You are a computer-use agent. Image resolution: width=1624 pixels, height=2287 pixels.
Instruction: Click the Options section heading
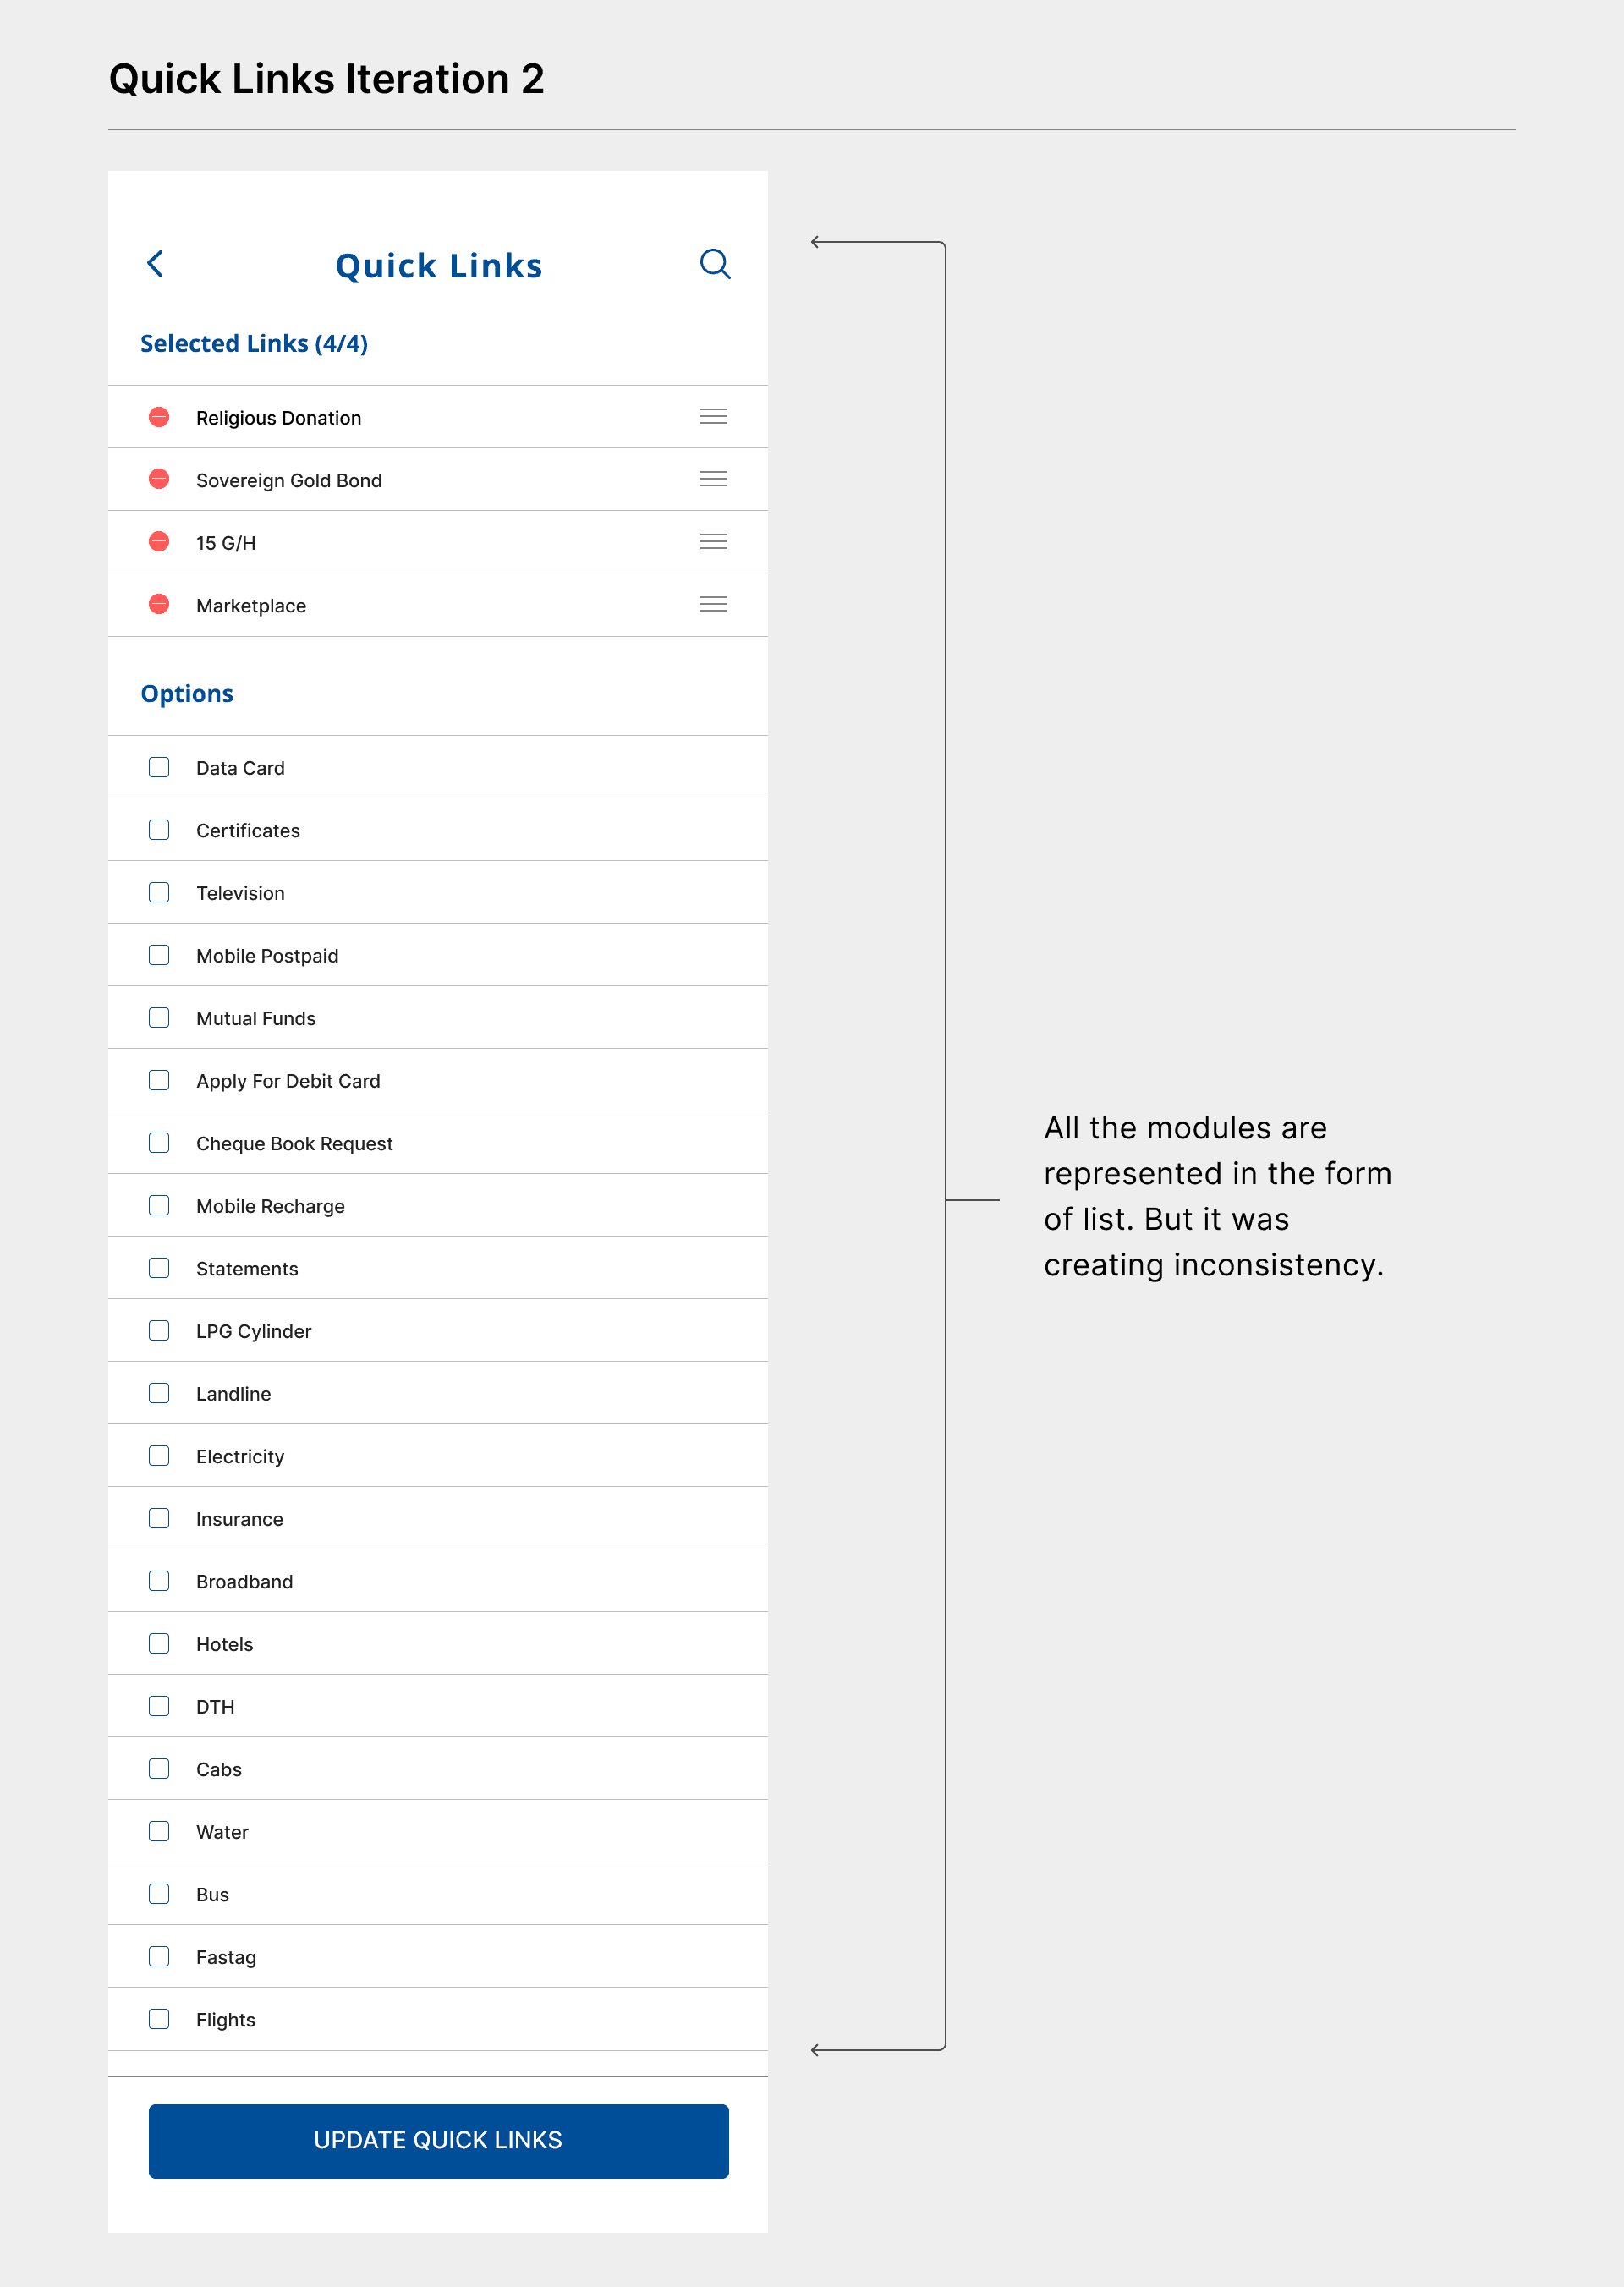click(187, 694)
